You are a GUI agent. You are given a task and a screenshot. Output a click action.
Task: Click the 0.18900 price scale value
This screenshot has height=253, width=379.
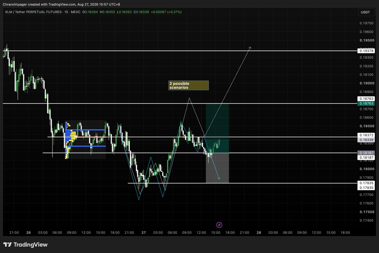366,92
